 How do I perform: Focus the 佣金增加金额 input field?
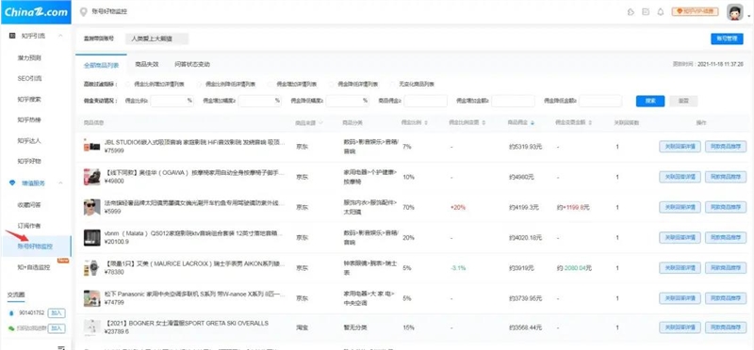click(513, 101)
